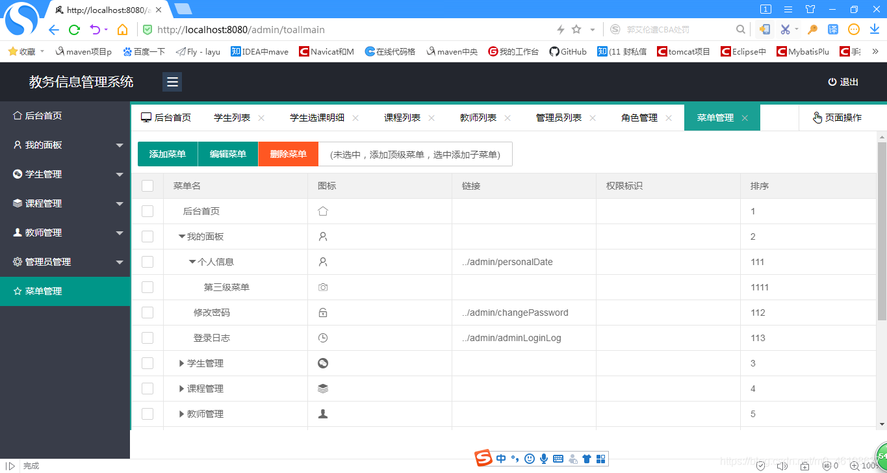Open the 页面操作 menu
The height and width of the screenshot is (473, 887).
[837, 118]
